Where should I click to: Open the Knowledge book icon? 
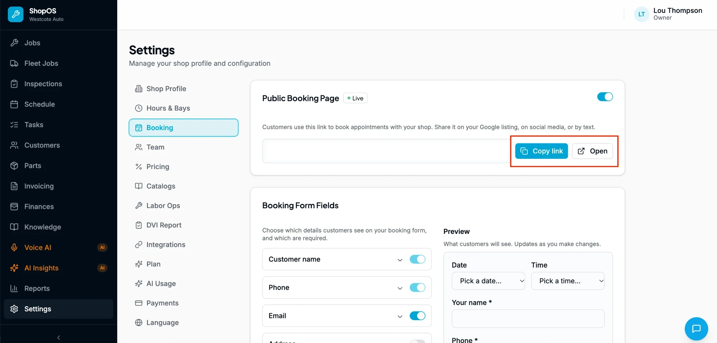tap(14, 227)
